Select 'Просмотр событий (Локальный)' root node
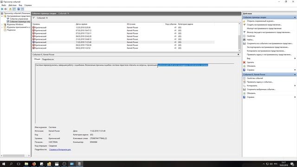 tap(17, 13)
